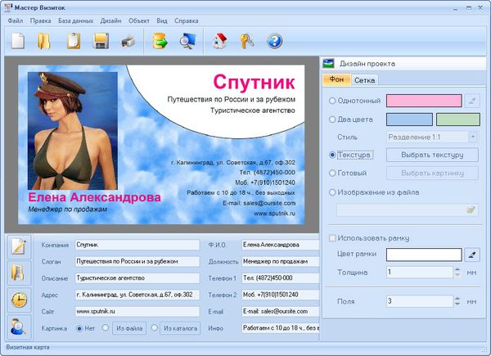Open the Дизайн menu
The image size is (491, 356).
[x=111, y=20]
